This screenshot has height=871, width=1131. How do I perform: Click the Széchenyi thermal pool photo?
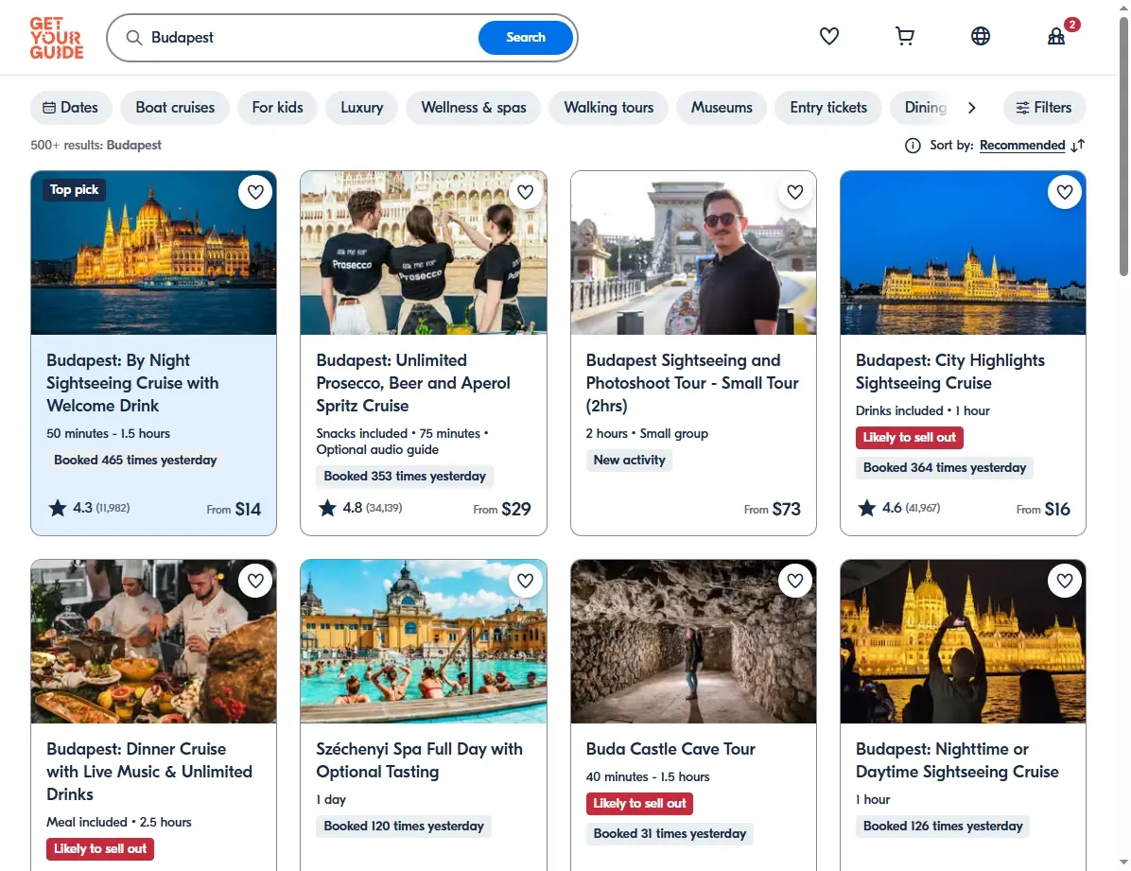pos(424,641)
